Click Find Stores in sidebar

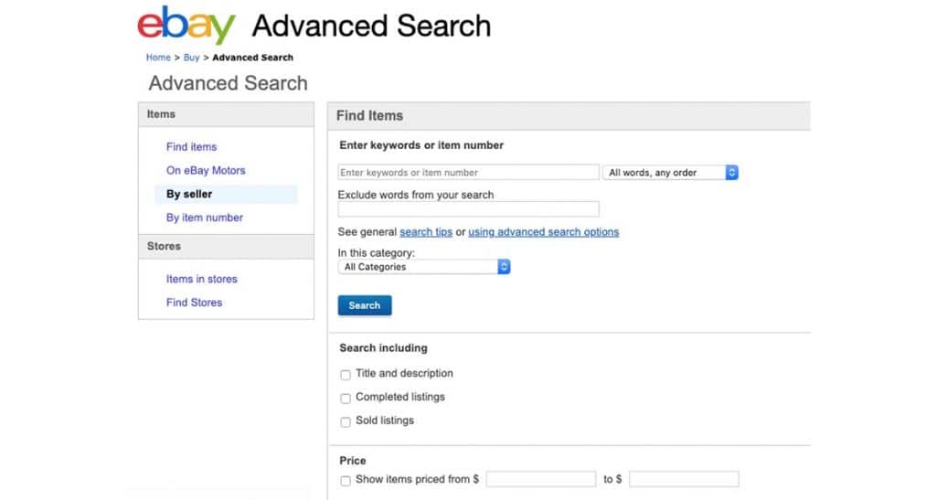194,303
